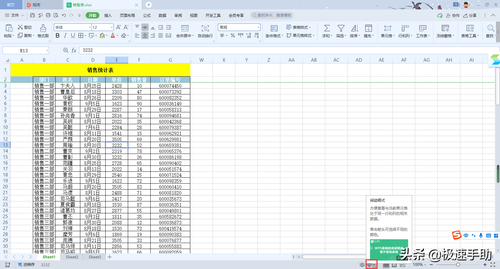Click the Filter (筛选) funnel icon
This screenshot has width=500, height=269.
click(341, 28)
